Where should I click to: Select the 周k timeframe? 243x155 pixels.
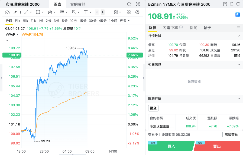[x=25, y=21]
